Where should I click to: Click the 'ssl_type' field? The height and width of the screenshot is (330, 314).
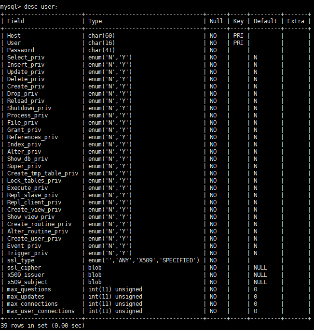[21, 260]
